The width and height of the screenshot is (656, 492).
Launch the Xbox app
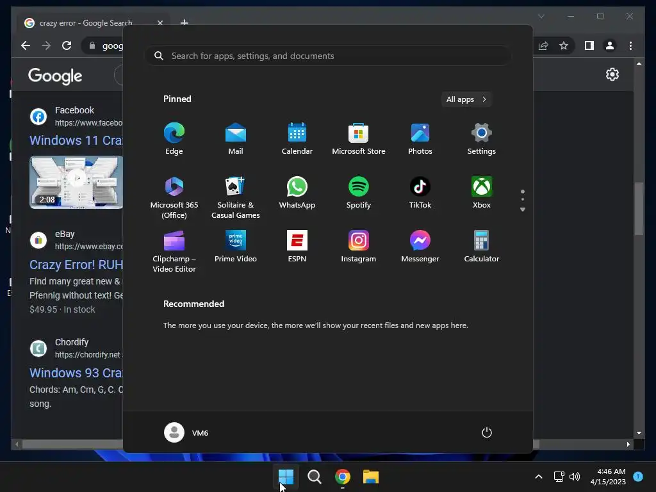click(x=482, y=192)
